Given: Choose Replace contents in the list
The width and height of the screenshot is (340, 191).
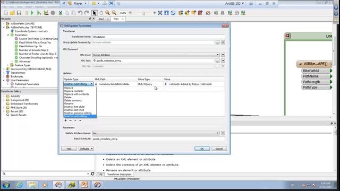Looking at the screenshot, I should pos(80,91).
